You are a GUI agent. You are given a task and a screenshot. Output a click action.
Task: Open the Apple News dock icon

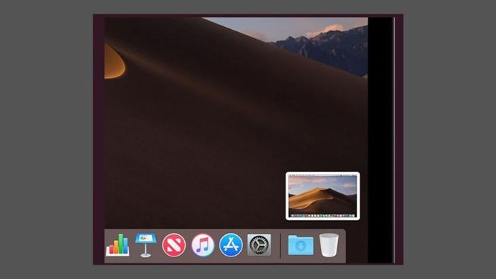coord(174,245)
